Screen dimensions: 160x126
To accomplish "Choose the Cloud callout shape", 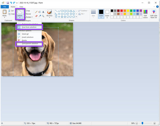I will [x=74, y=17].
